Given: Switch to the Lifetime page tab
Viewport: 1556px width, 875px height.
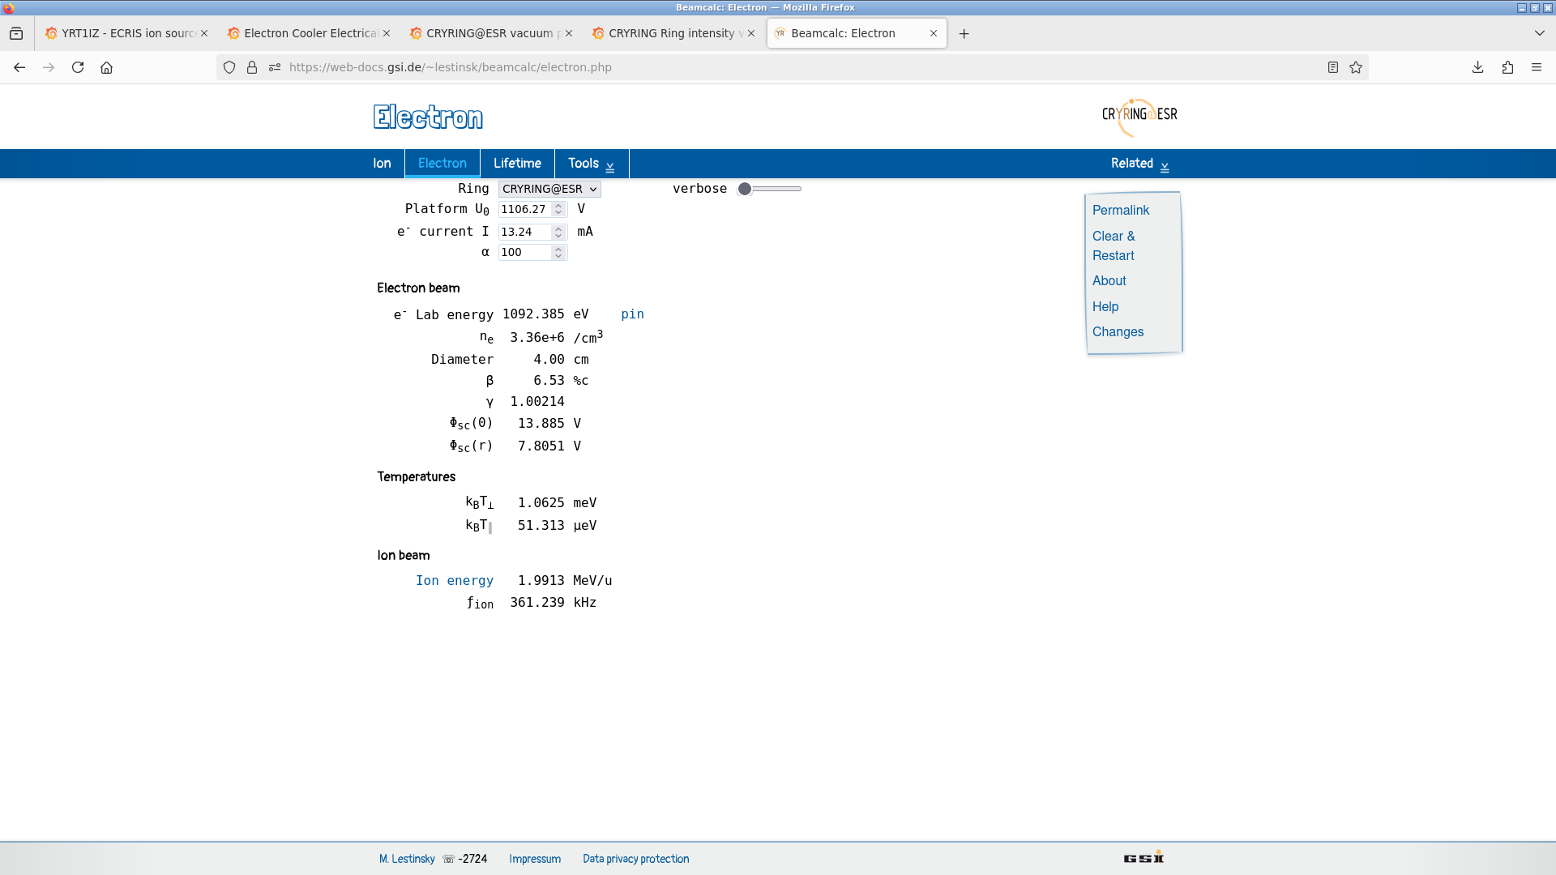Looking at the screenshot, I should (517, 164).
